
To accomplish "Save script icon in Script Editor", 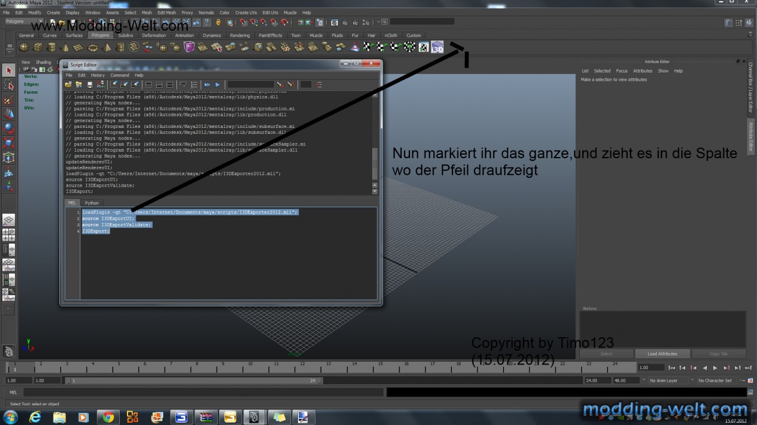I will [90, 85].
